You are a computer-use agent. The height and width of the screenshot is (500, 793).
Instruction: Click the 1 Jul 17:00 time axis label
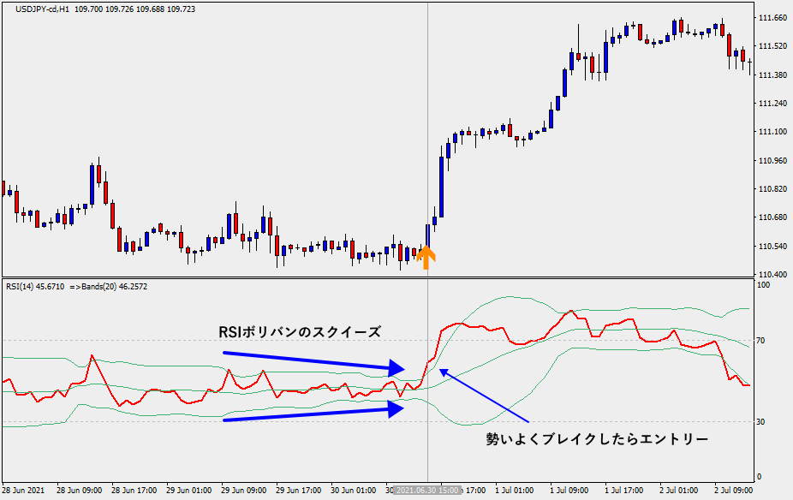click(x=623, y=491)
